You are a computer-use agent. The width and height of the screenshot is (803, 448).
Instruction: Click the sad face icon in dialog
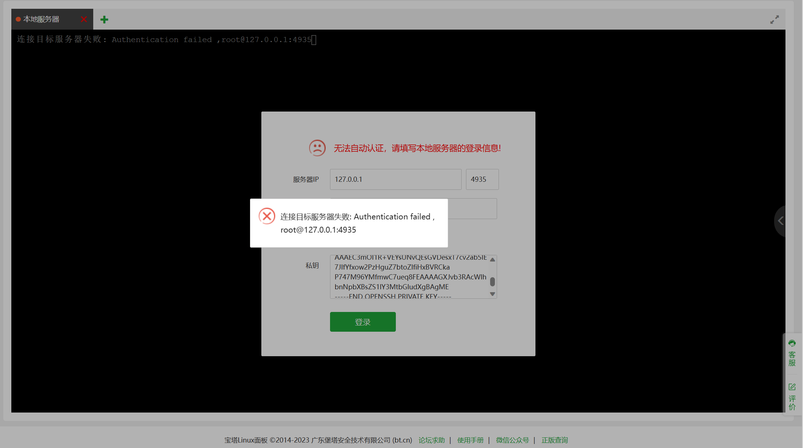tap(317, 148)
